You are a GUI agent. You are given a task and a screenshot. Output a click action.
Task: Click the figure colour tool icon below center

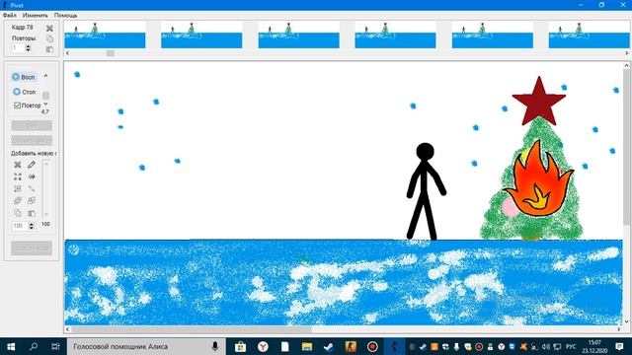[18, 188]
